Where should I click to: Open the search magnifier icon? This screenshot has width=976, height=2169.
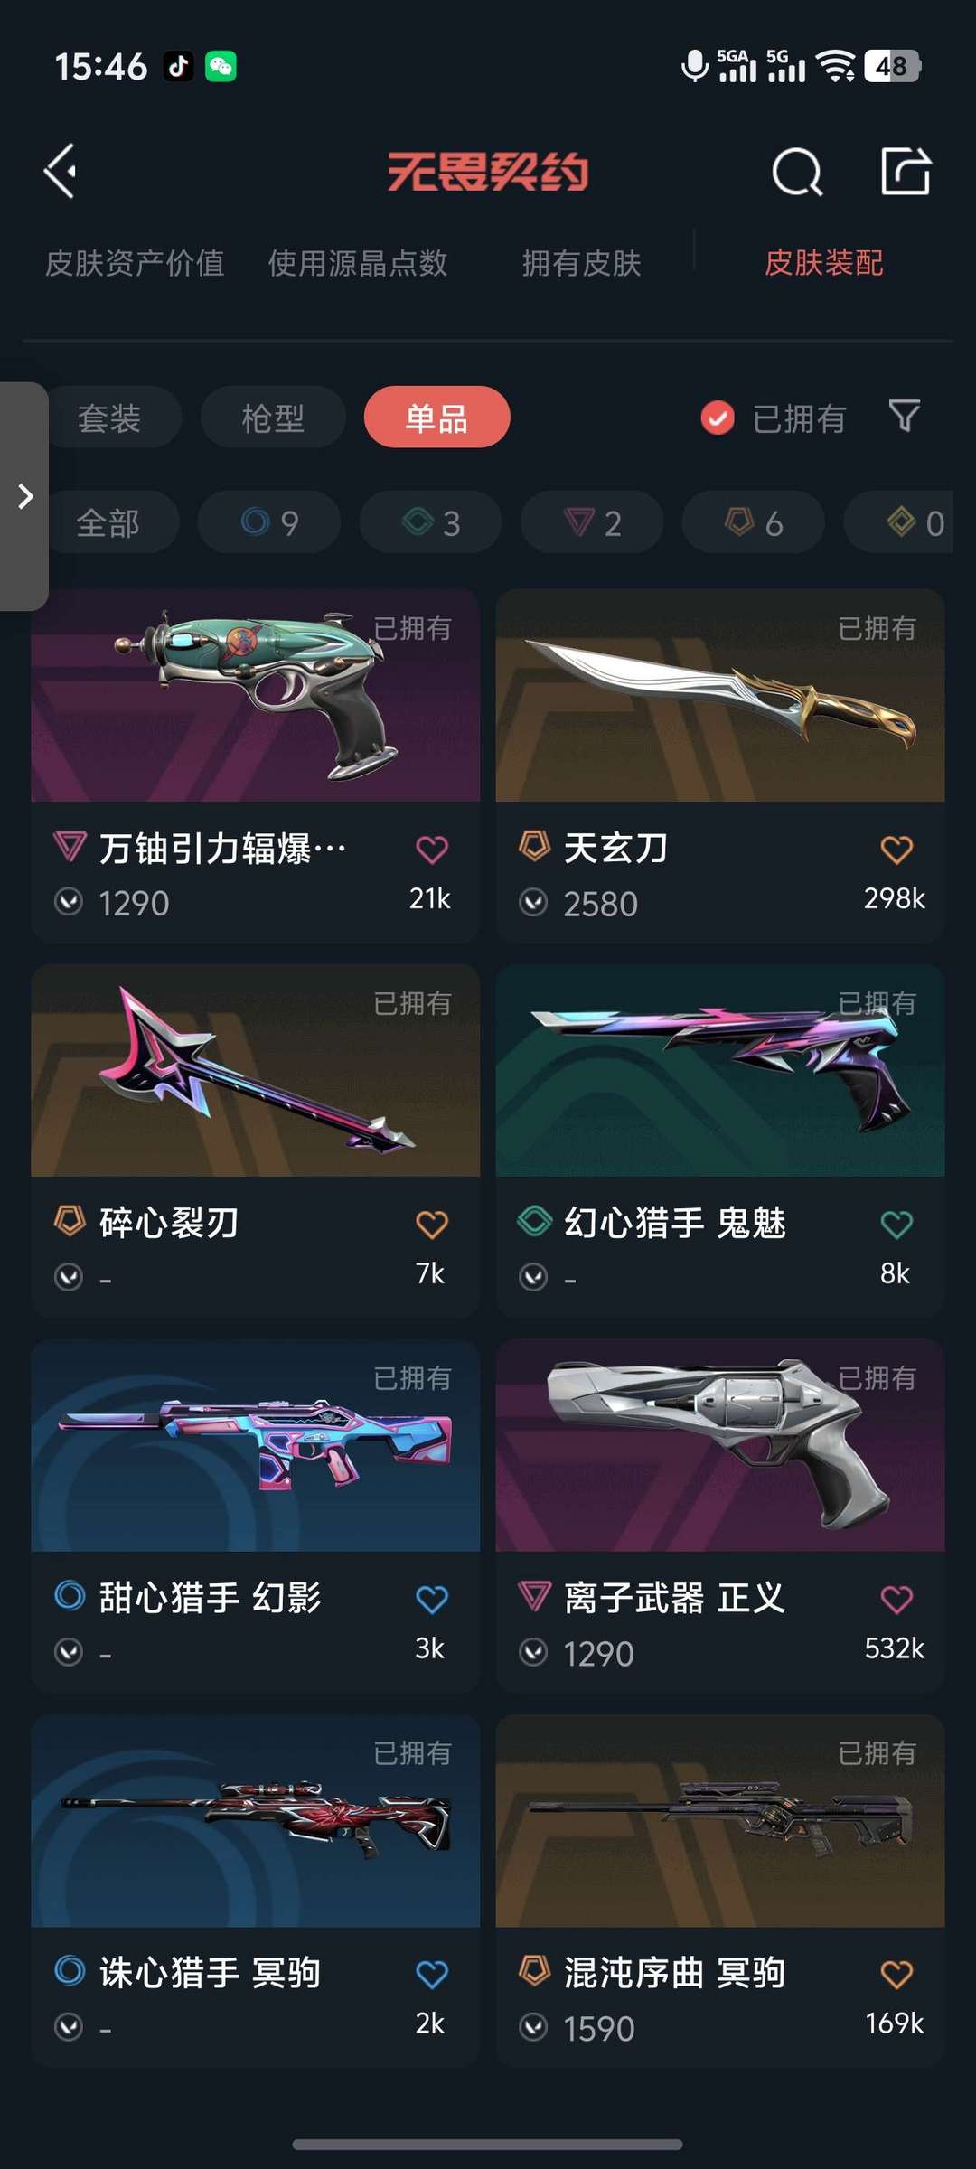797,171
